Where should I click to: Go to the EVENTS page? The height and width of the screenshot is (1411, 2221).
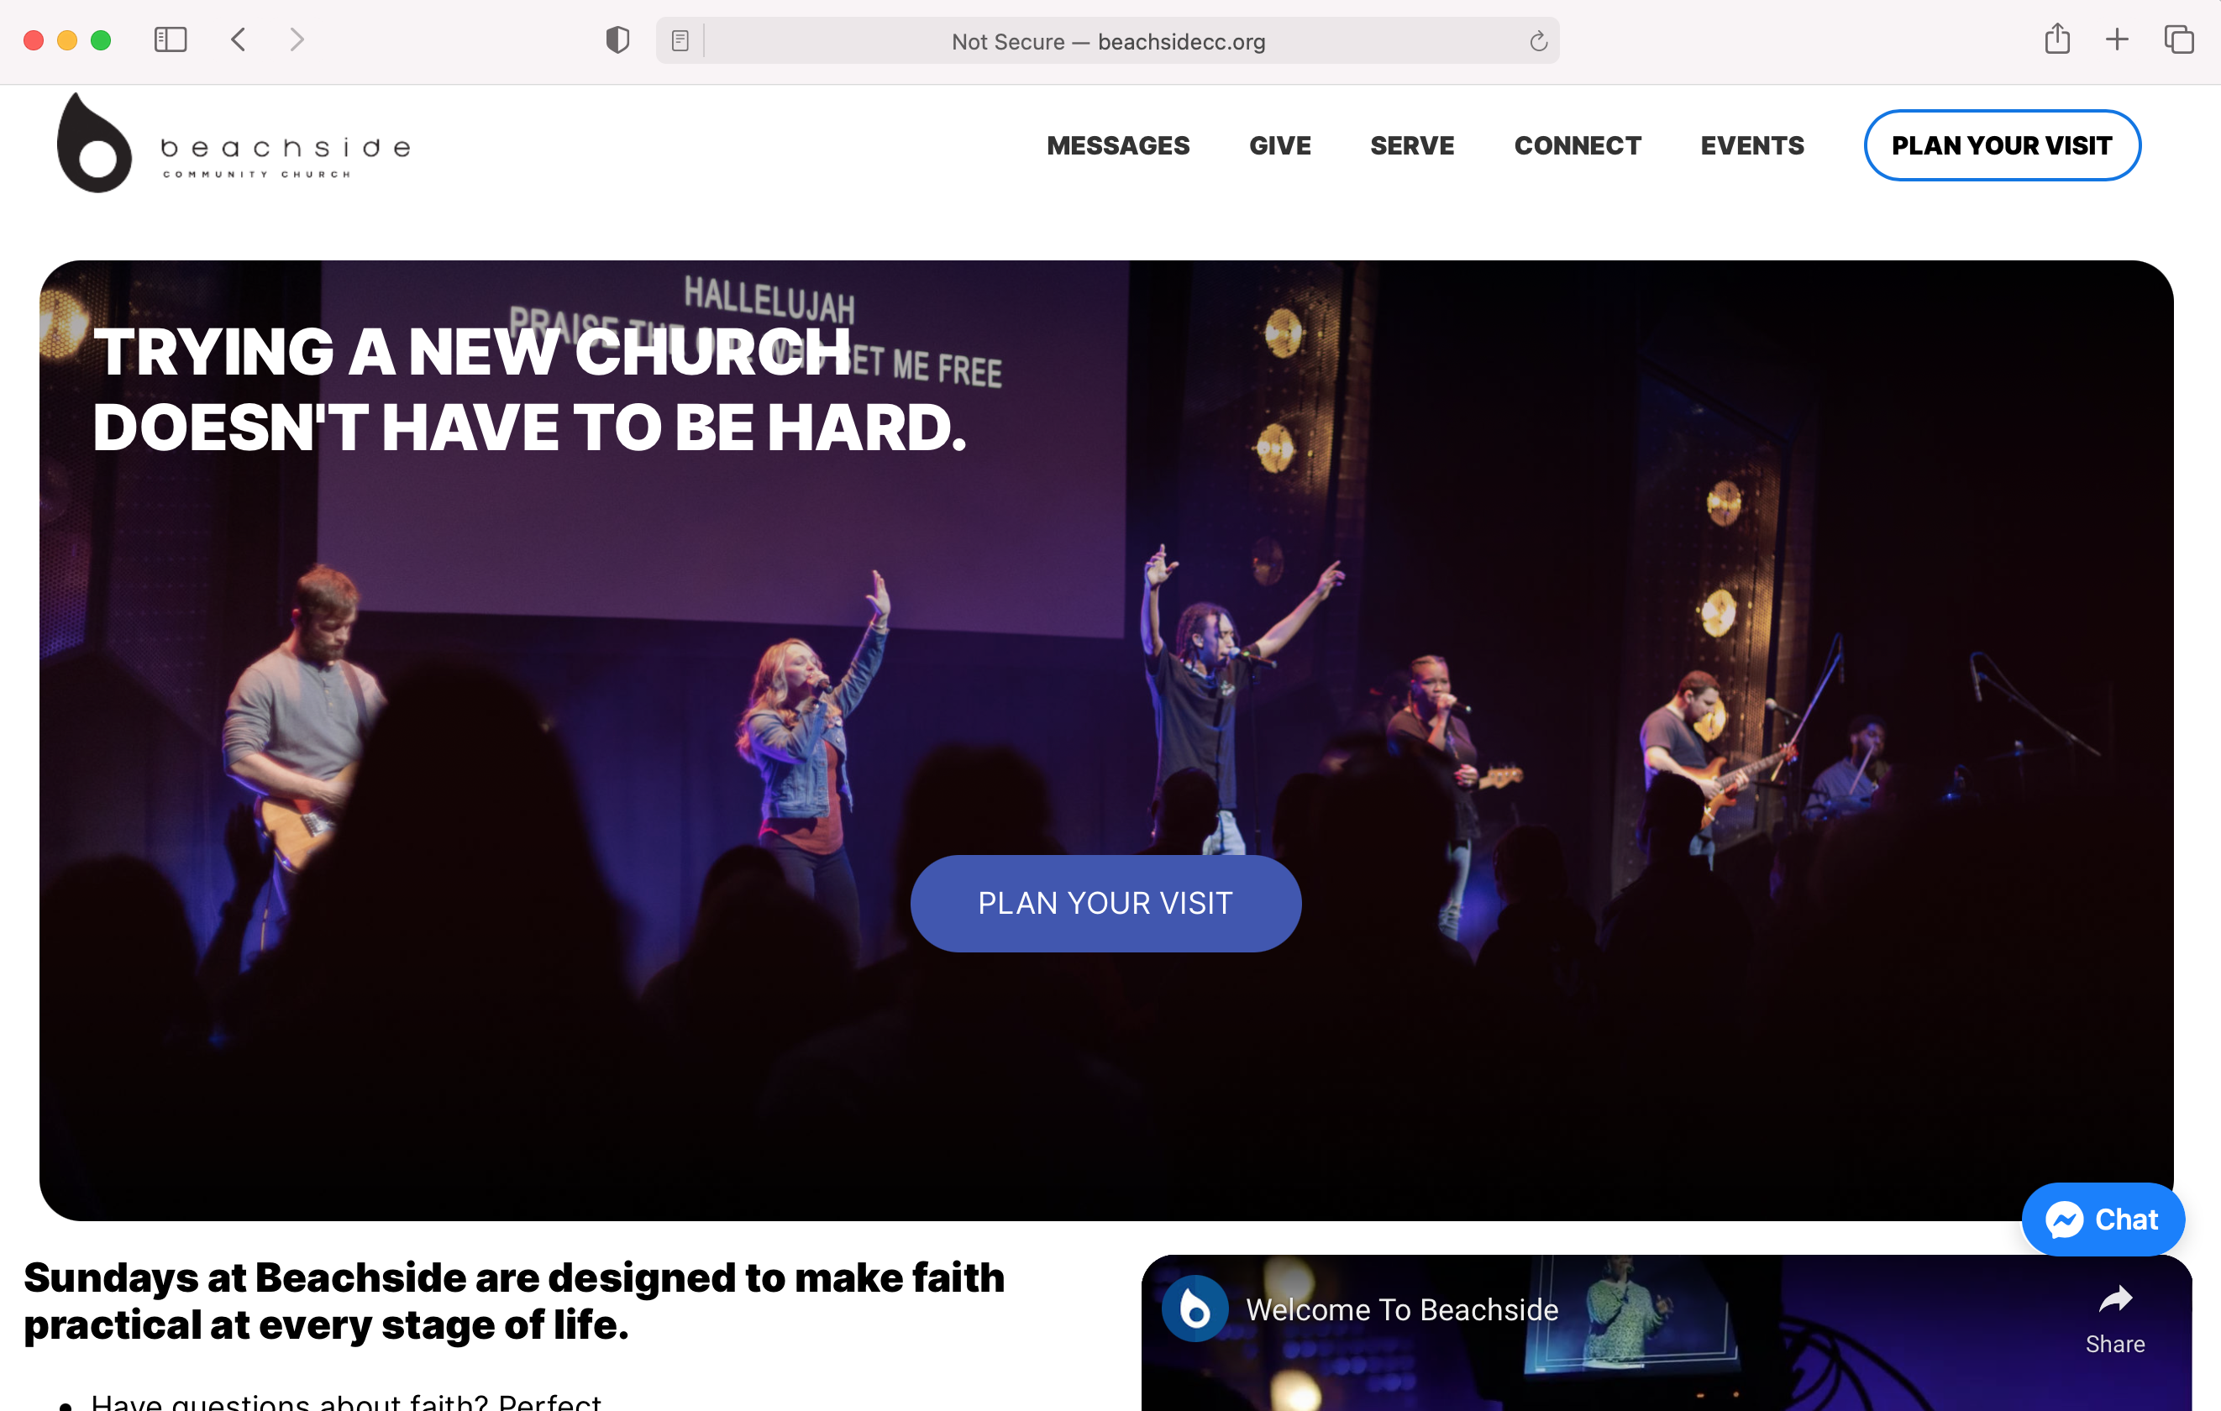[1751, 145]
